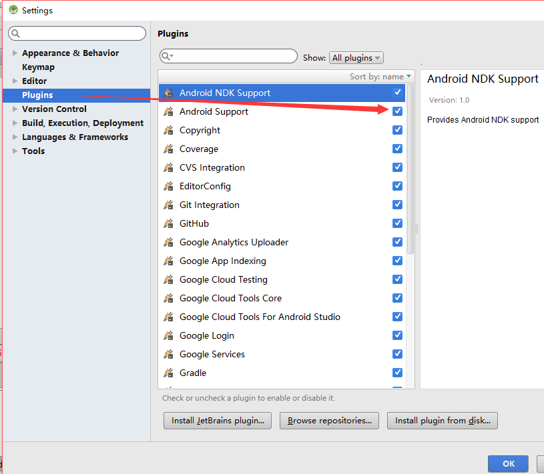Click the Coverage plugin icon
Viewport: 544px width, 474px height.
click(x=168, y=149)
